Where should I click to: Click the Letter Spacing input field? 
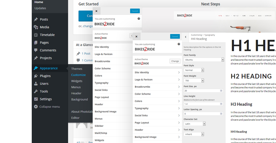[x=203, y=114]
